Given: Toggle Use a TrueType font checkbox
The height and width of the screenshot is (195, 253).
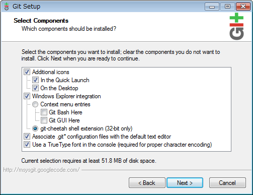Looking at the screenshot, I should tap(27, 145).
